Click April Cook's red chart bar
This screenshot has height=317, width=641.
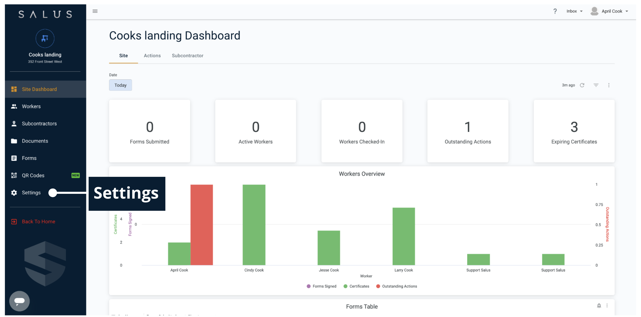point(202,225)
